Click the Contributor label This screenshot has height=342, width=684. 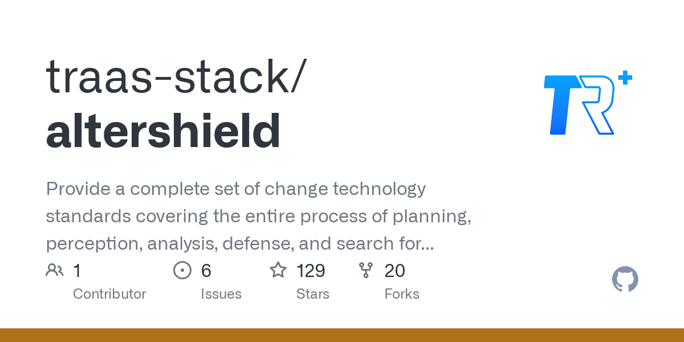point(109,294)
